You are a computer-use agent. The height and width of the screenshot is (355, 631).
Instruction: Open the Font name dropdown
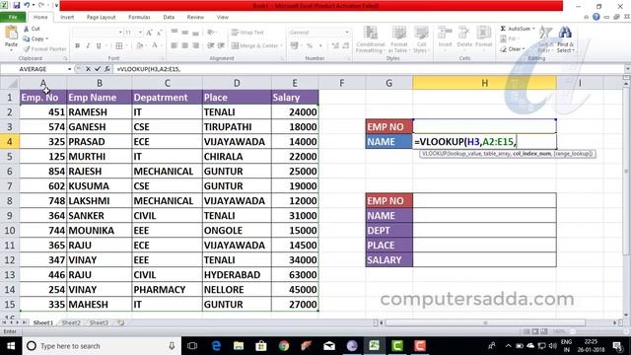pyautogui.click(x=120, y=33)
